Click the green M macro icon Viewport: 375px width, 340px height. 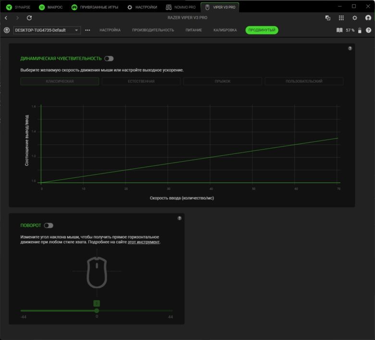tap(42, 7)
